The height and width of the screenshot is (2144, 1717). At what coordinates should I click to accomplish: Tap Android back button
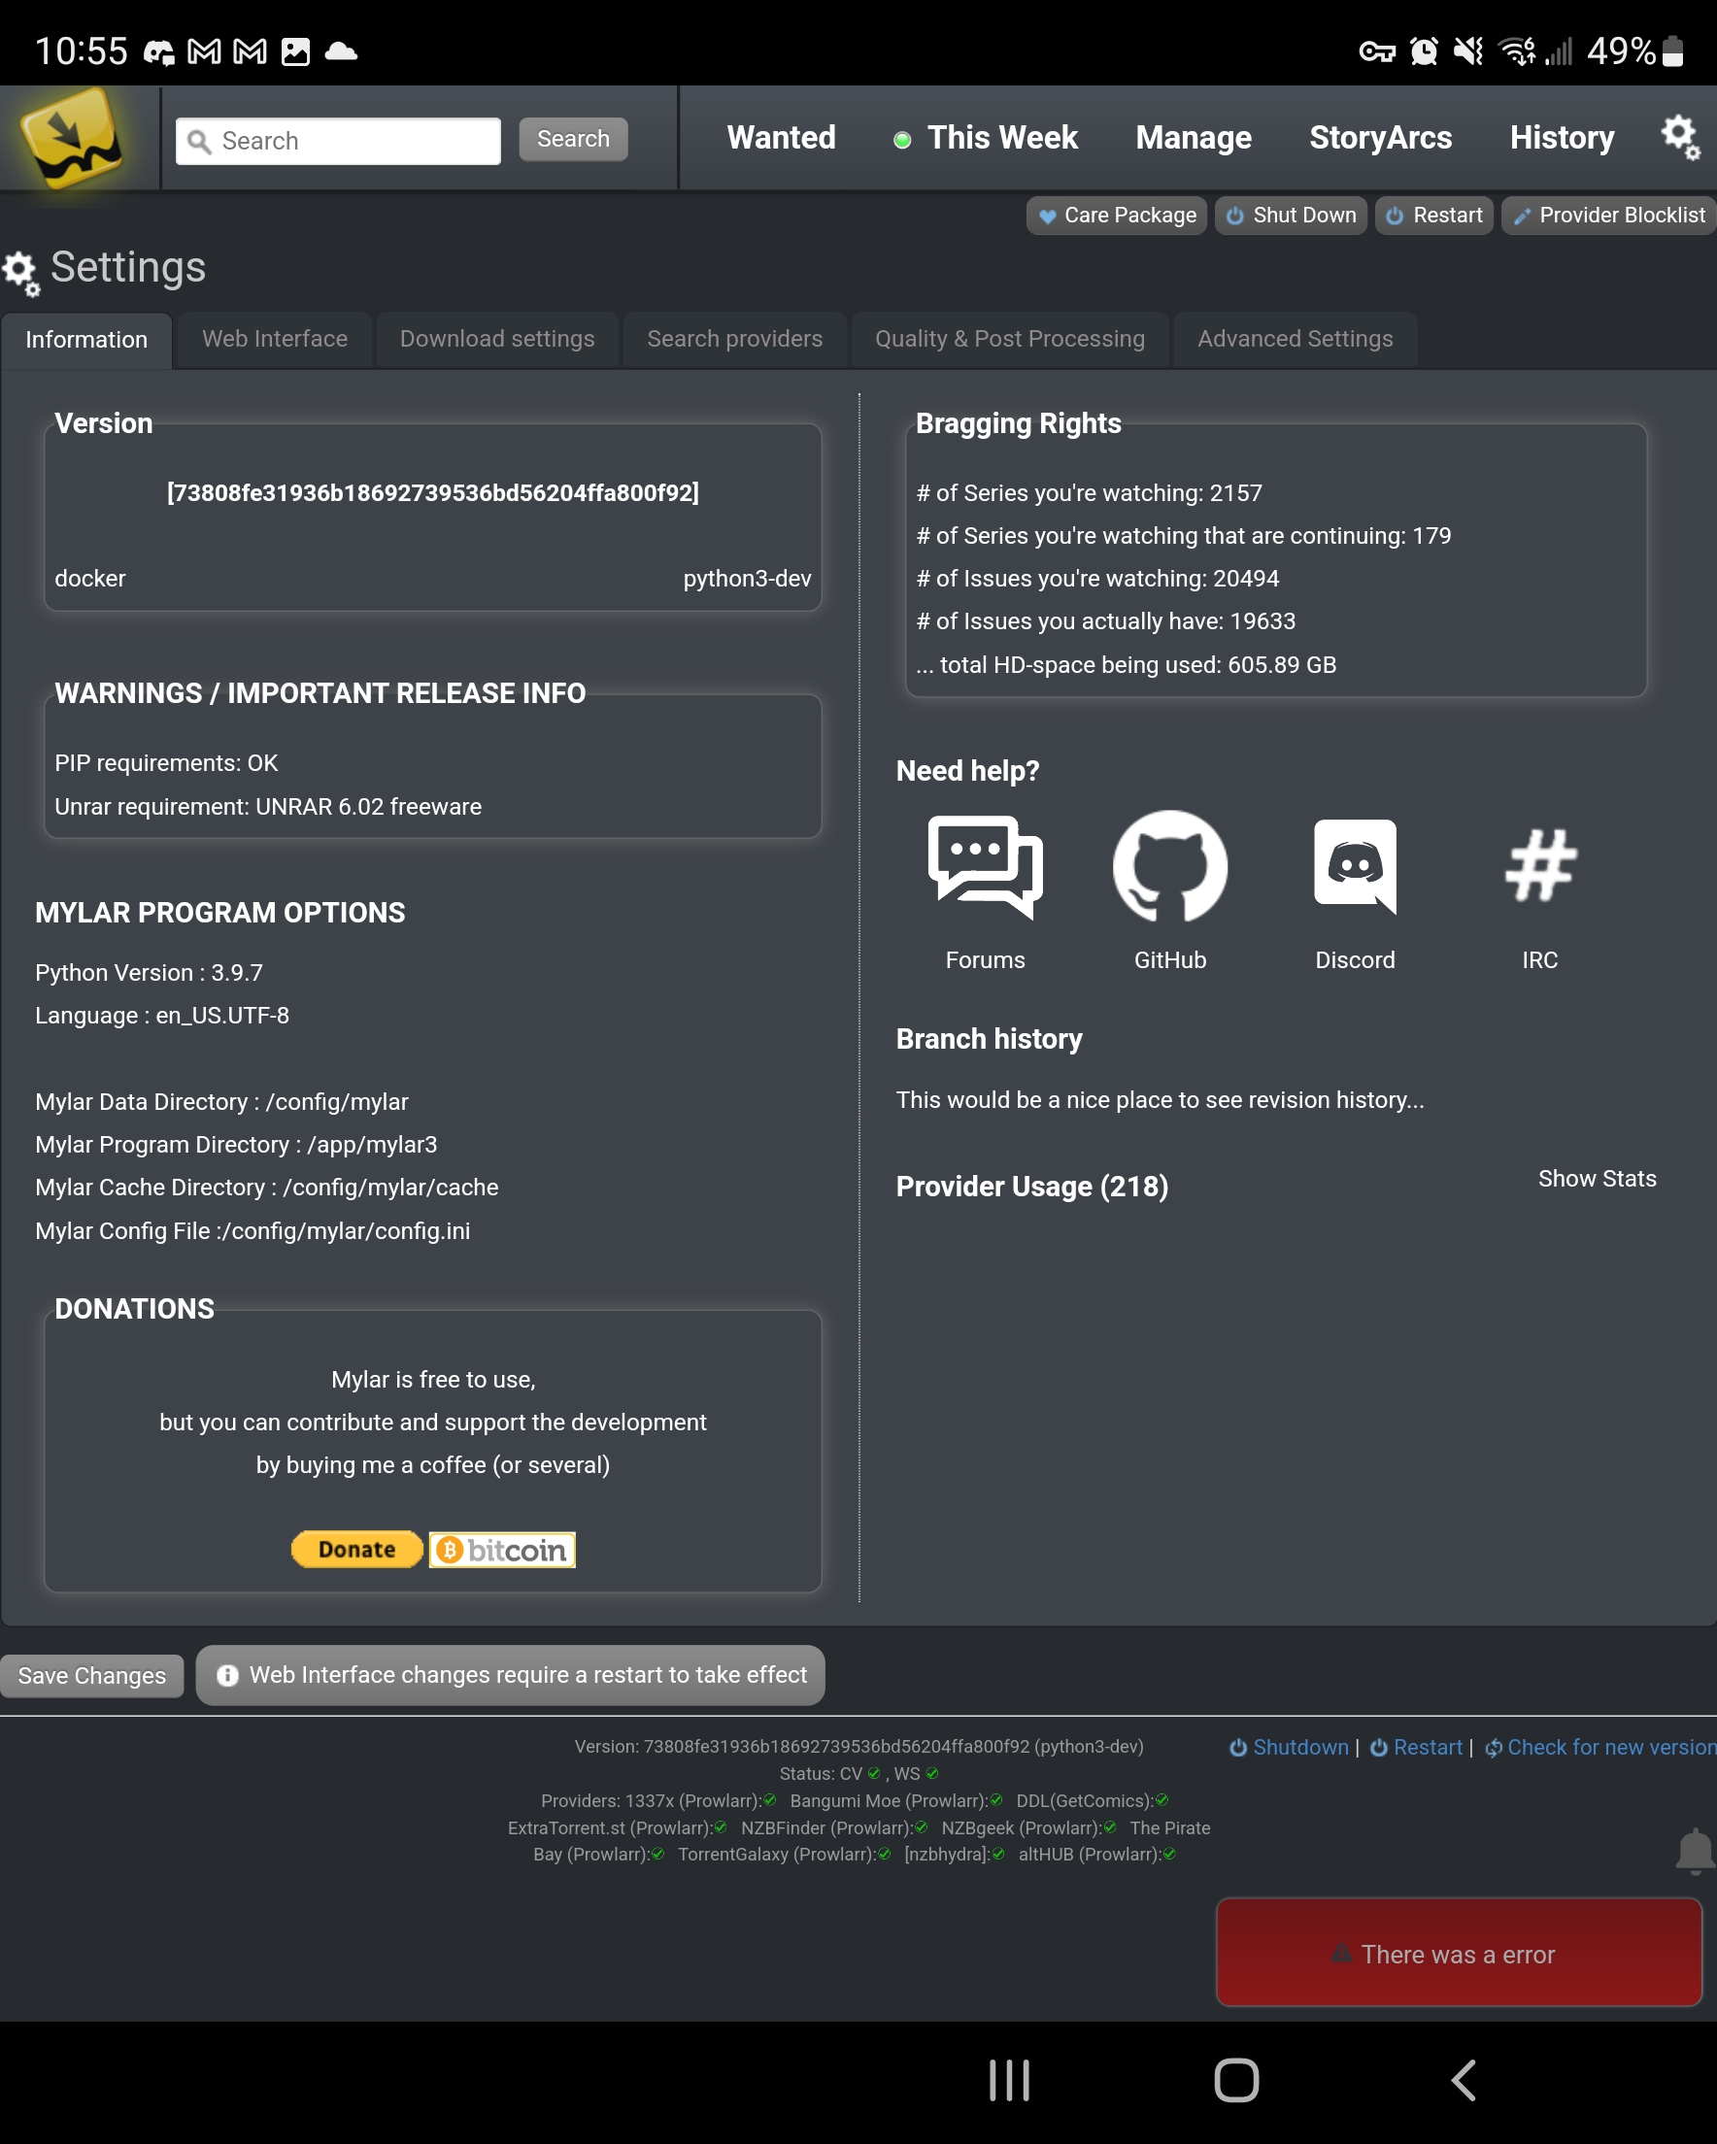pos(1464,2080)
